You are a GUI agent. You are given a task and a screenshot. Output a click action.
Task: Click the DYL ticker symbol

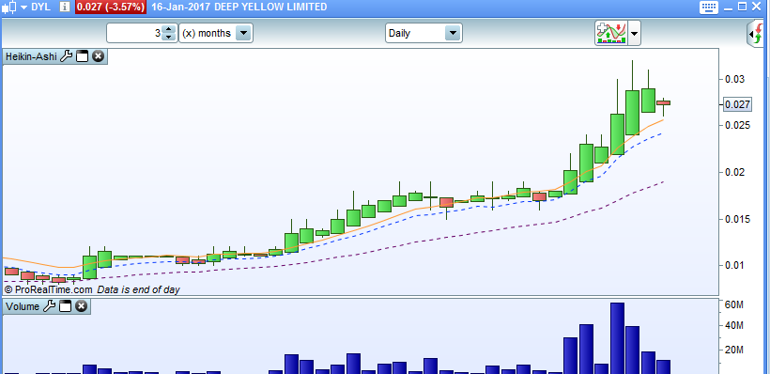(40, 7)
